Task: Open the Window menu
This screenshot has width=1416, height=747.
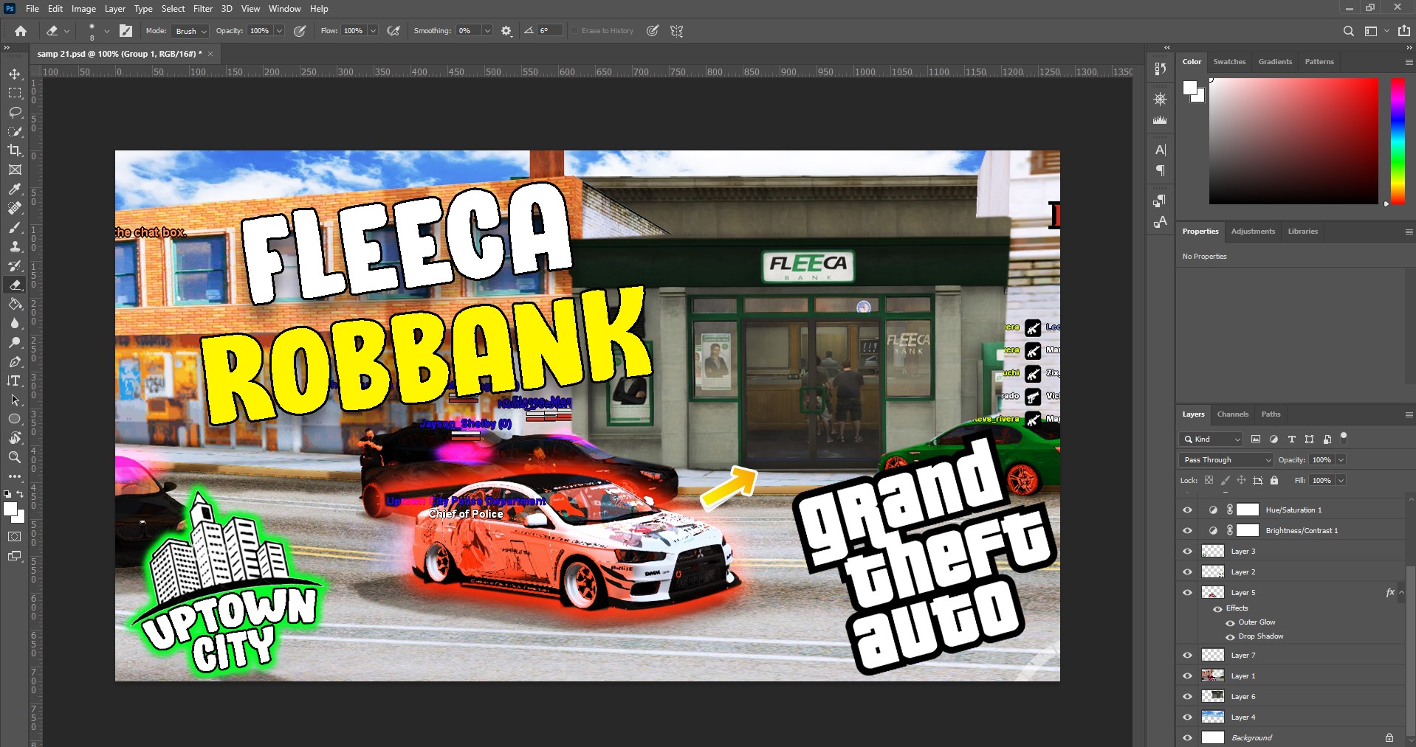Action: pyautogui.click(x=284, y=9)
